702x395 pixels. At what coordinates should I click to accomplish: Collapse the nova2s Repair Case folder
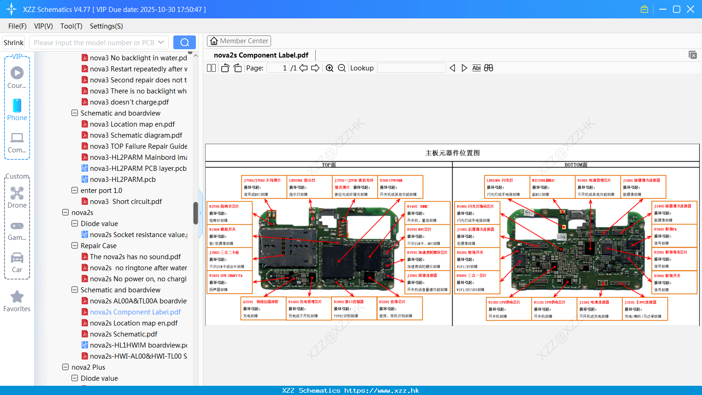tap(75, 246)
